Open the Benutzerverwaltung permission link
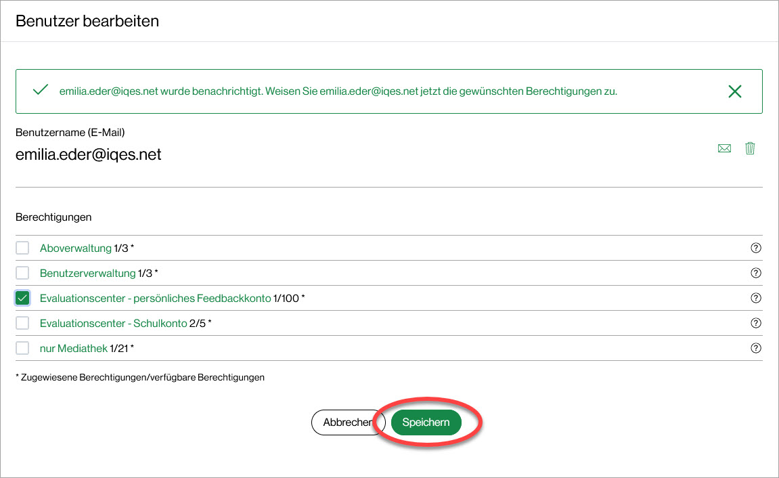Viewport: 779px width, 478px height. point(87,274)
